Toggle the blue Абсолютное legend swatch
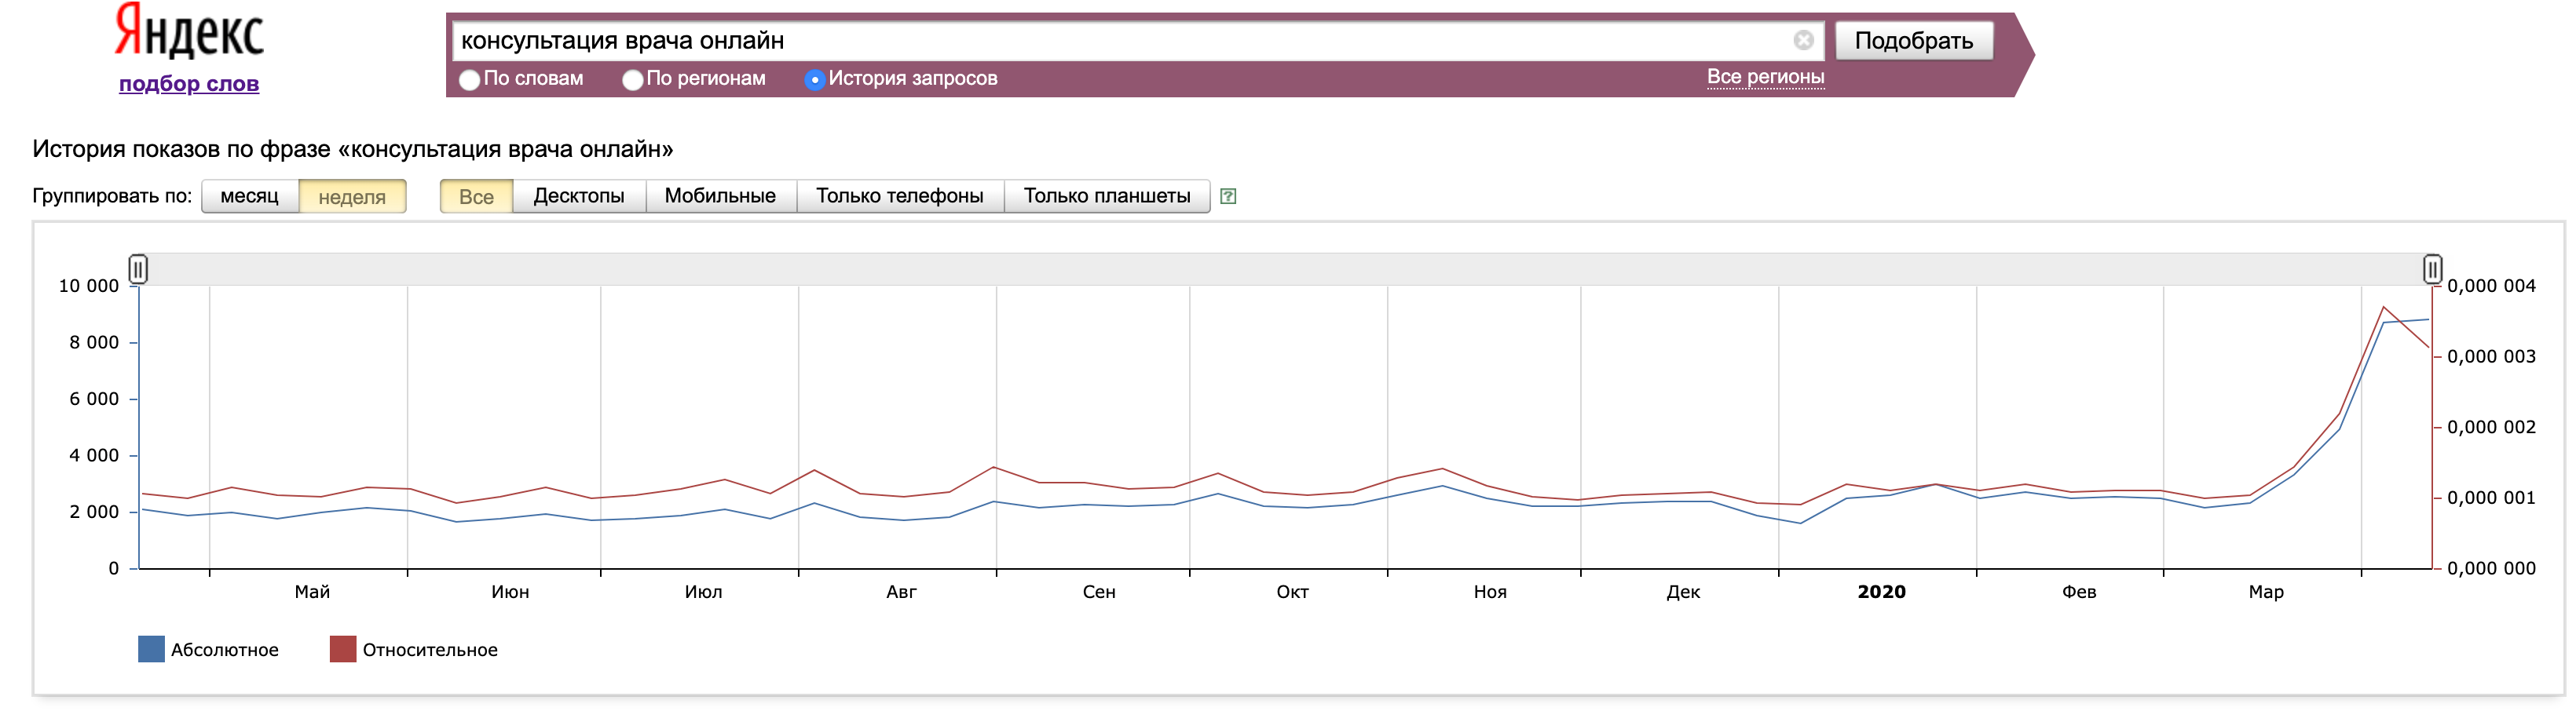The width and height of the screenshot is (2576, 711). click(151, 649)
